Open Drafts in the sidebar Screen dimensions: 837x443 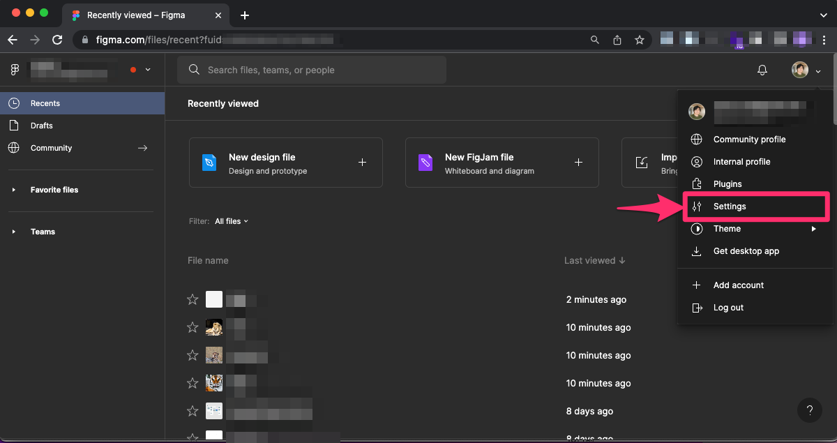point(42,126)
